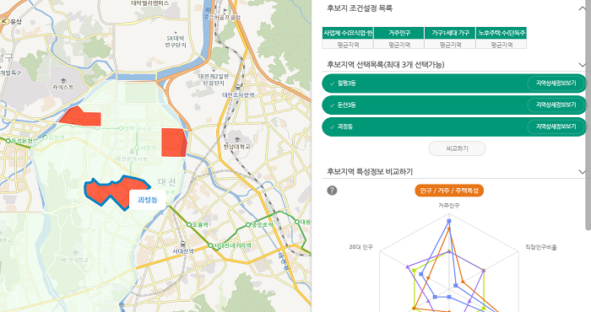This screenshot has width=591, height=312.
Task: Click the 괴정동 map tooltip label
Action: 148,200
